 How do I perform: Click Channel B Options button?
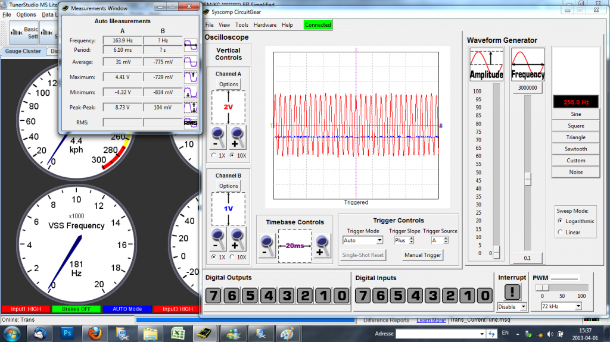click(x=228, y=186)
